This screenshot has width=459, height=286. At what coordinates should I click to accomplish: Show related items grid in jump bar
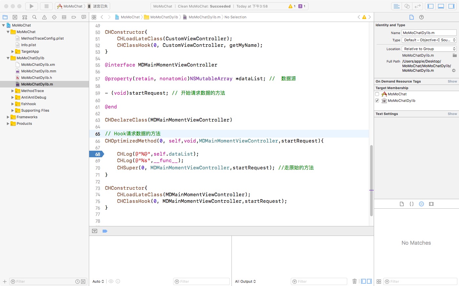(x=94, y=17)
